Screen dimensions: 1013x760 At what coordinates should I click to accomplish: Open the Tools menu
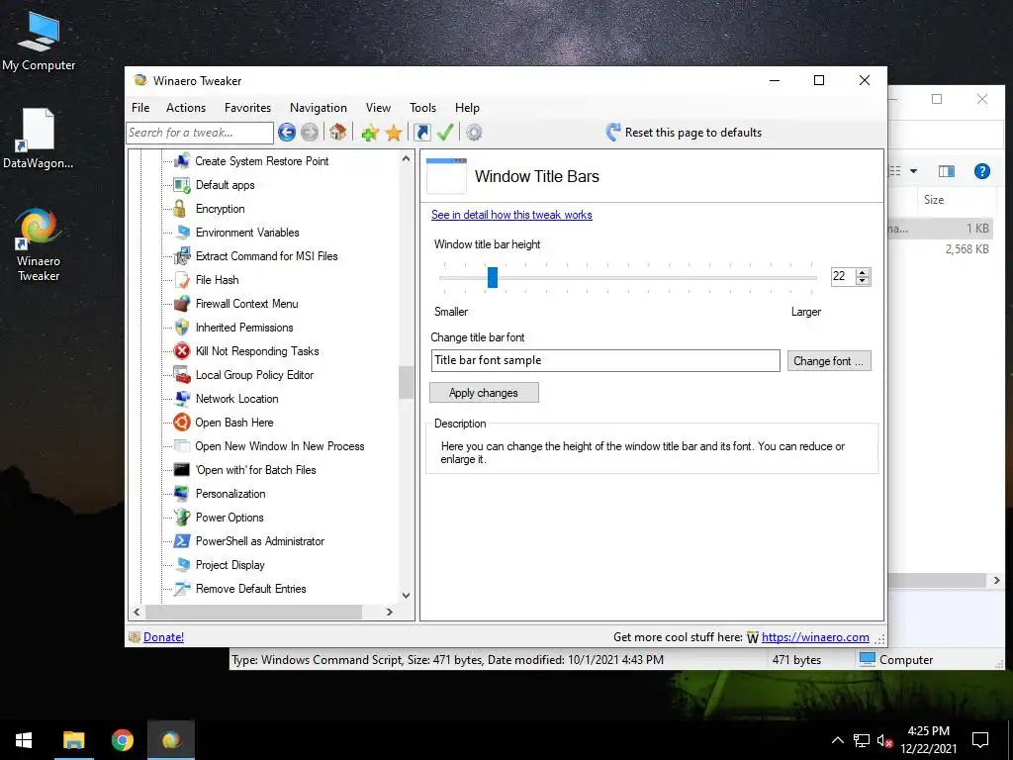tap(422, 108)
